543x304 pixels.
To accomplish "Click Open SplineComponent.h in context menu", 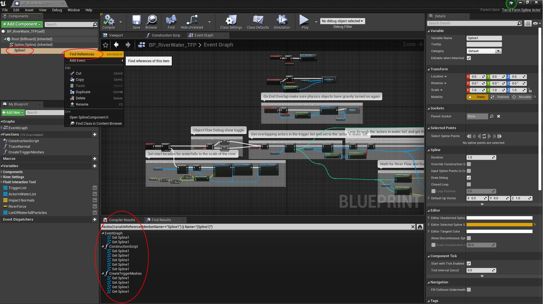I will [x=94, y=117].
